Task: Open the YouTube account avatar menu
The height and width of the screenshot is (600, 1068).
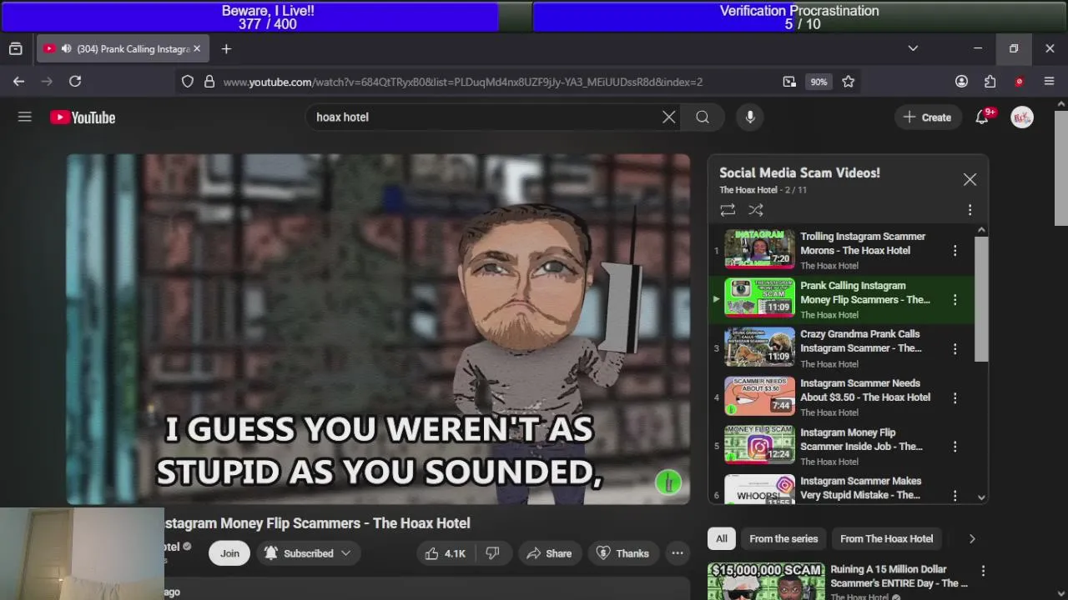Action: click(1022, 117)
